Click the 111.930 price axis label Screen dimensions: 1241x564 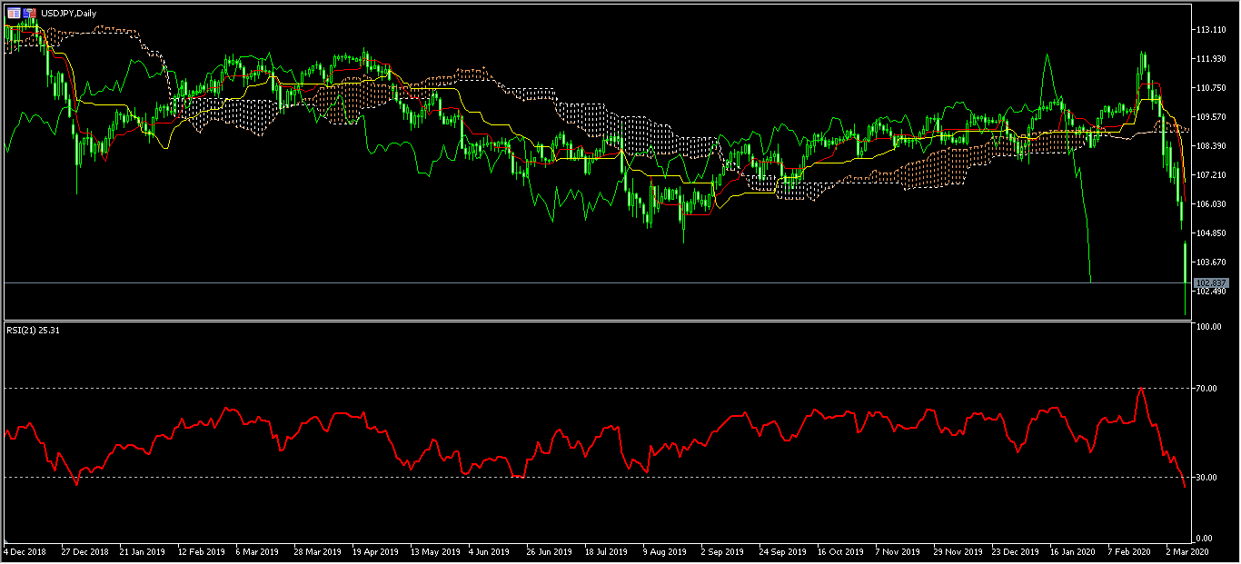1209,59
